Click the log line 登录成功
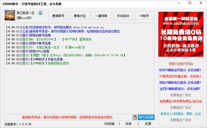This screenshot has width=207, height=128. pyautogui.click(x=49, y=39)
